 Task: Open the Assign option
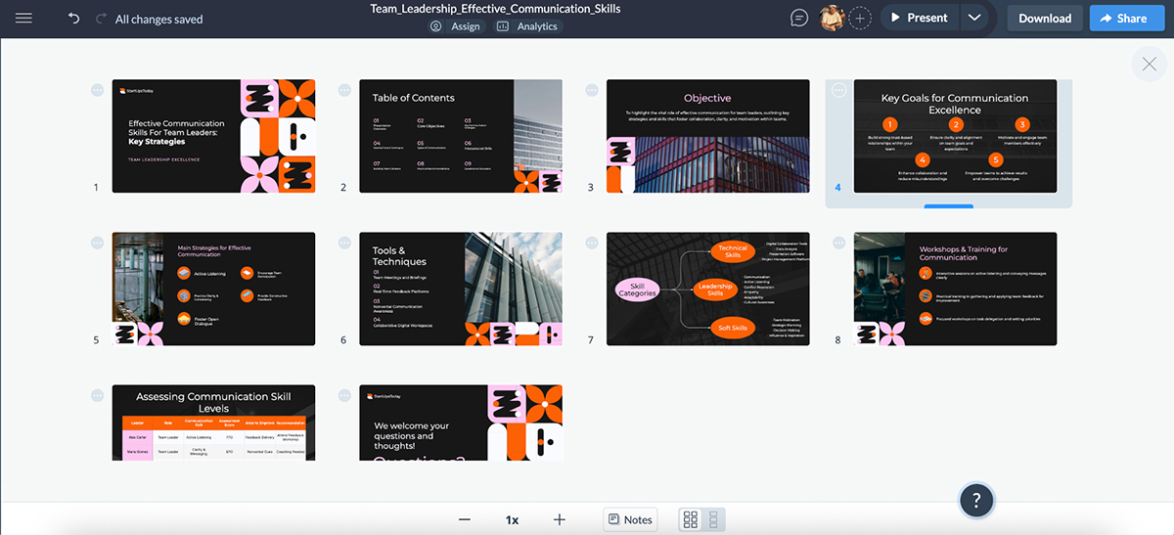click(456, 26)
